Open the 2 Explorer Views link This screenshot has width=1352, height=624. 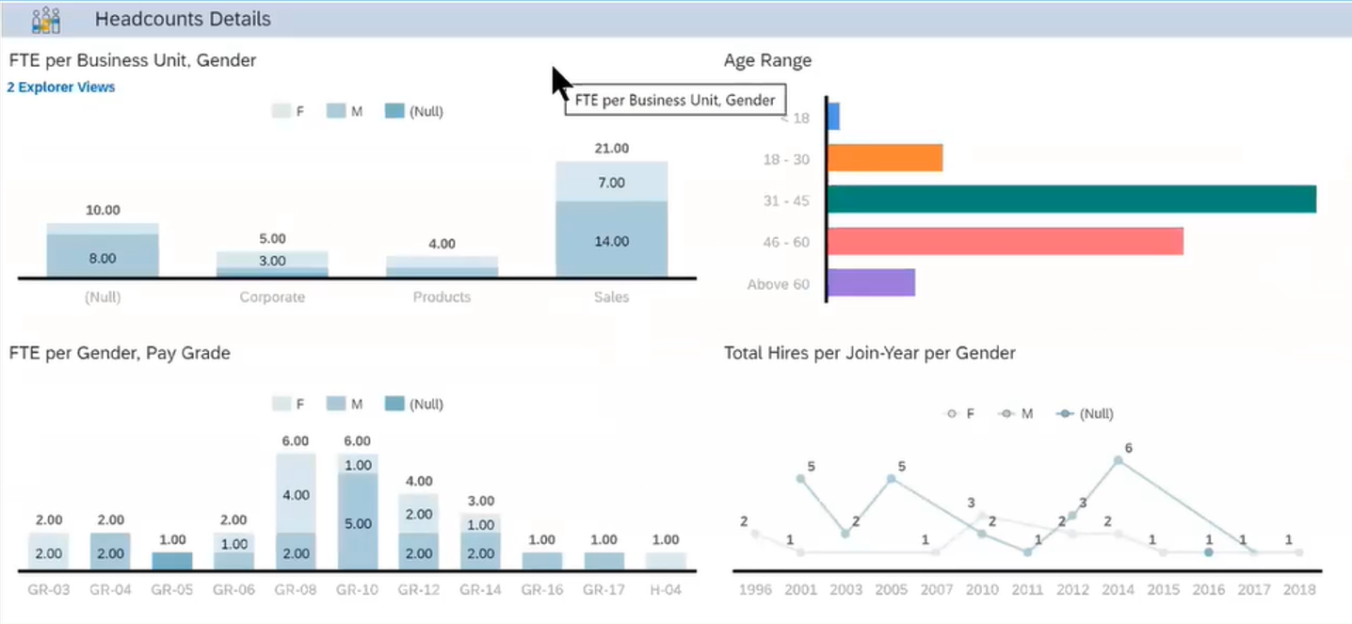pos(60,87)
